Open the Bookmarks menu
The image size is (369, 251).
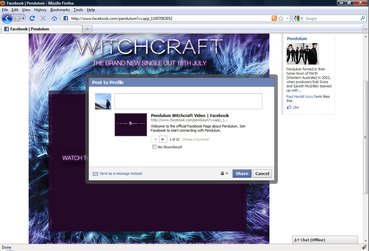click(60, 10)
